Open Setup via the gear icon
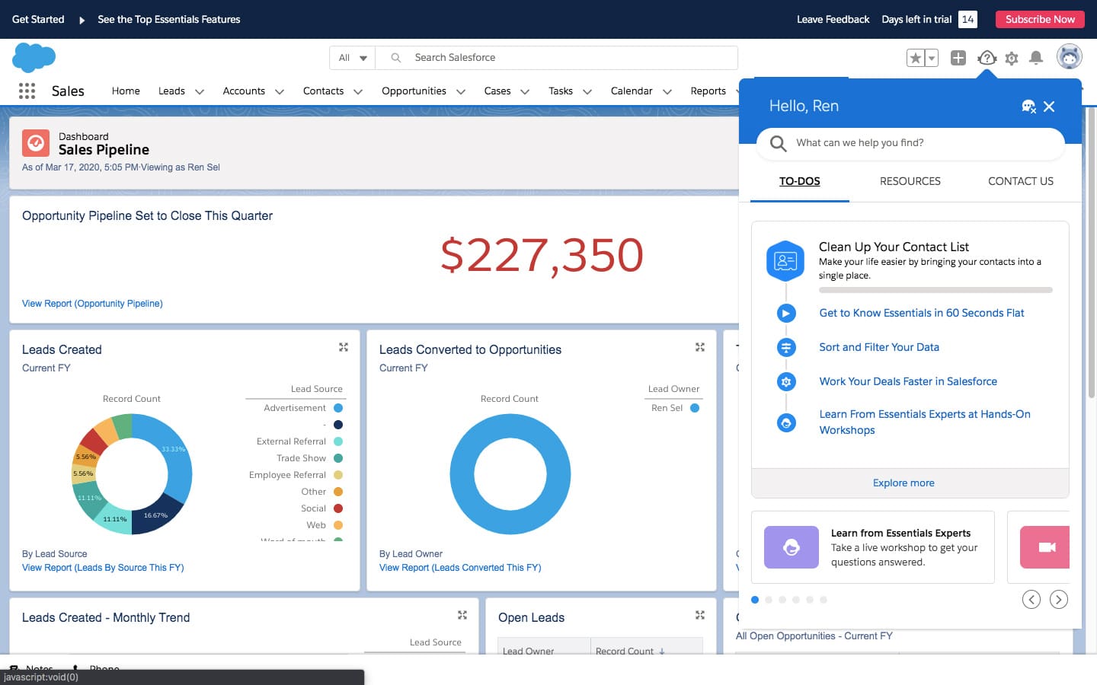 pyautogui.click(x=1011, y=57)
